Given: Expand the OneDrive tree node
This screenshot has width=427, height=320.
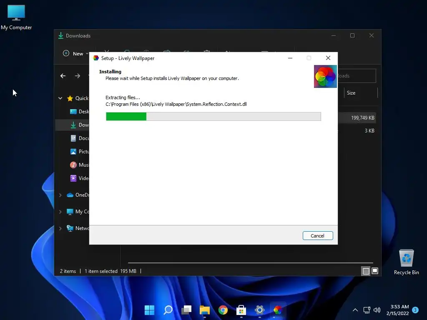Looking at the screenshot, I should click(x=60, y=195).
